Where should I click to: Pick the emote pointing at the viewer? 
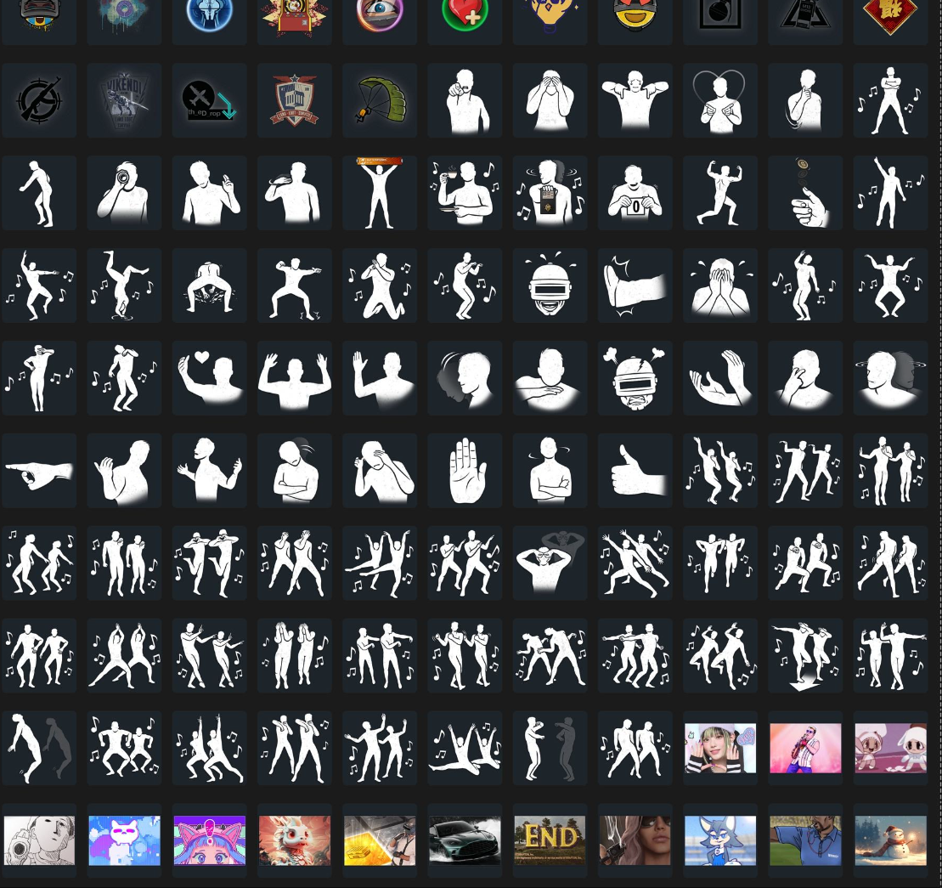coord(465,100)
